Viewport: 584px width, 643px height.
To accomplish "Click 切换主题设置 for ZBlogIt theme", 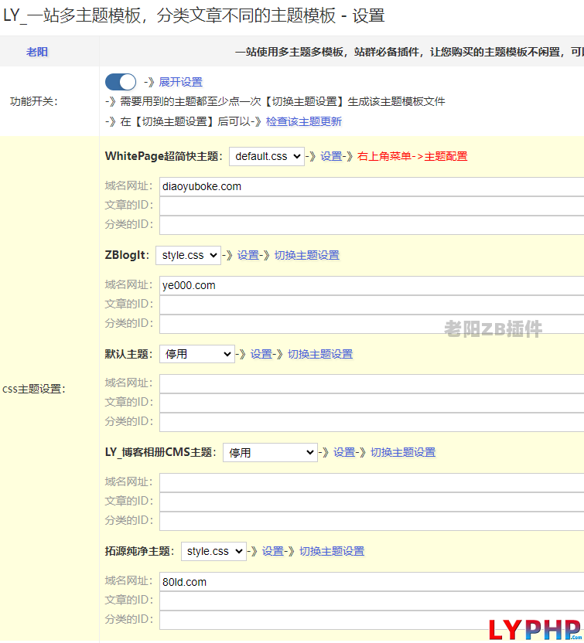I will coord(306,255).
